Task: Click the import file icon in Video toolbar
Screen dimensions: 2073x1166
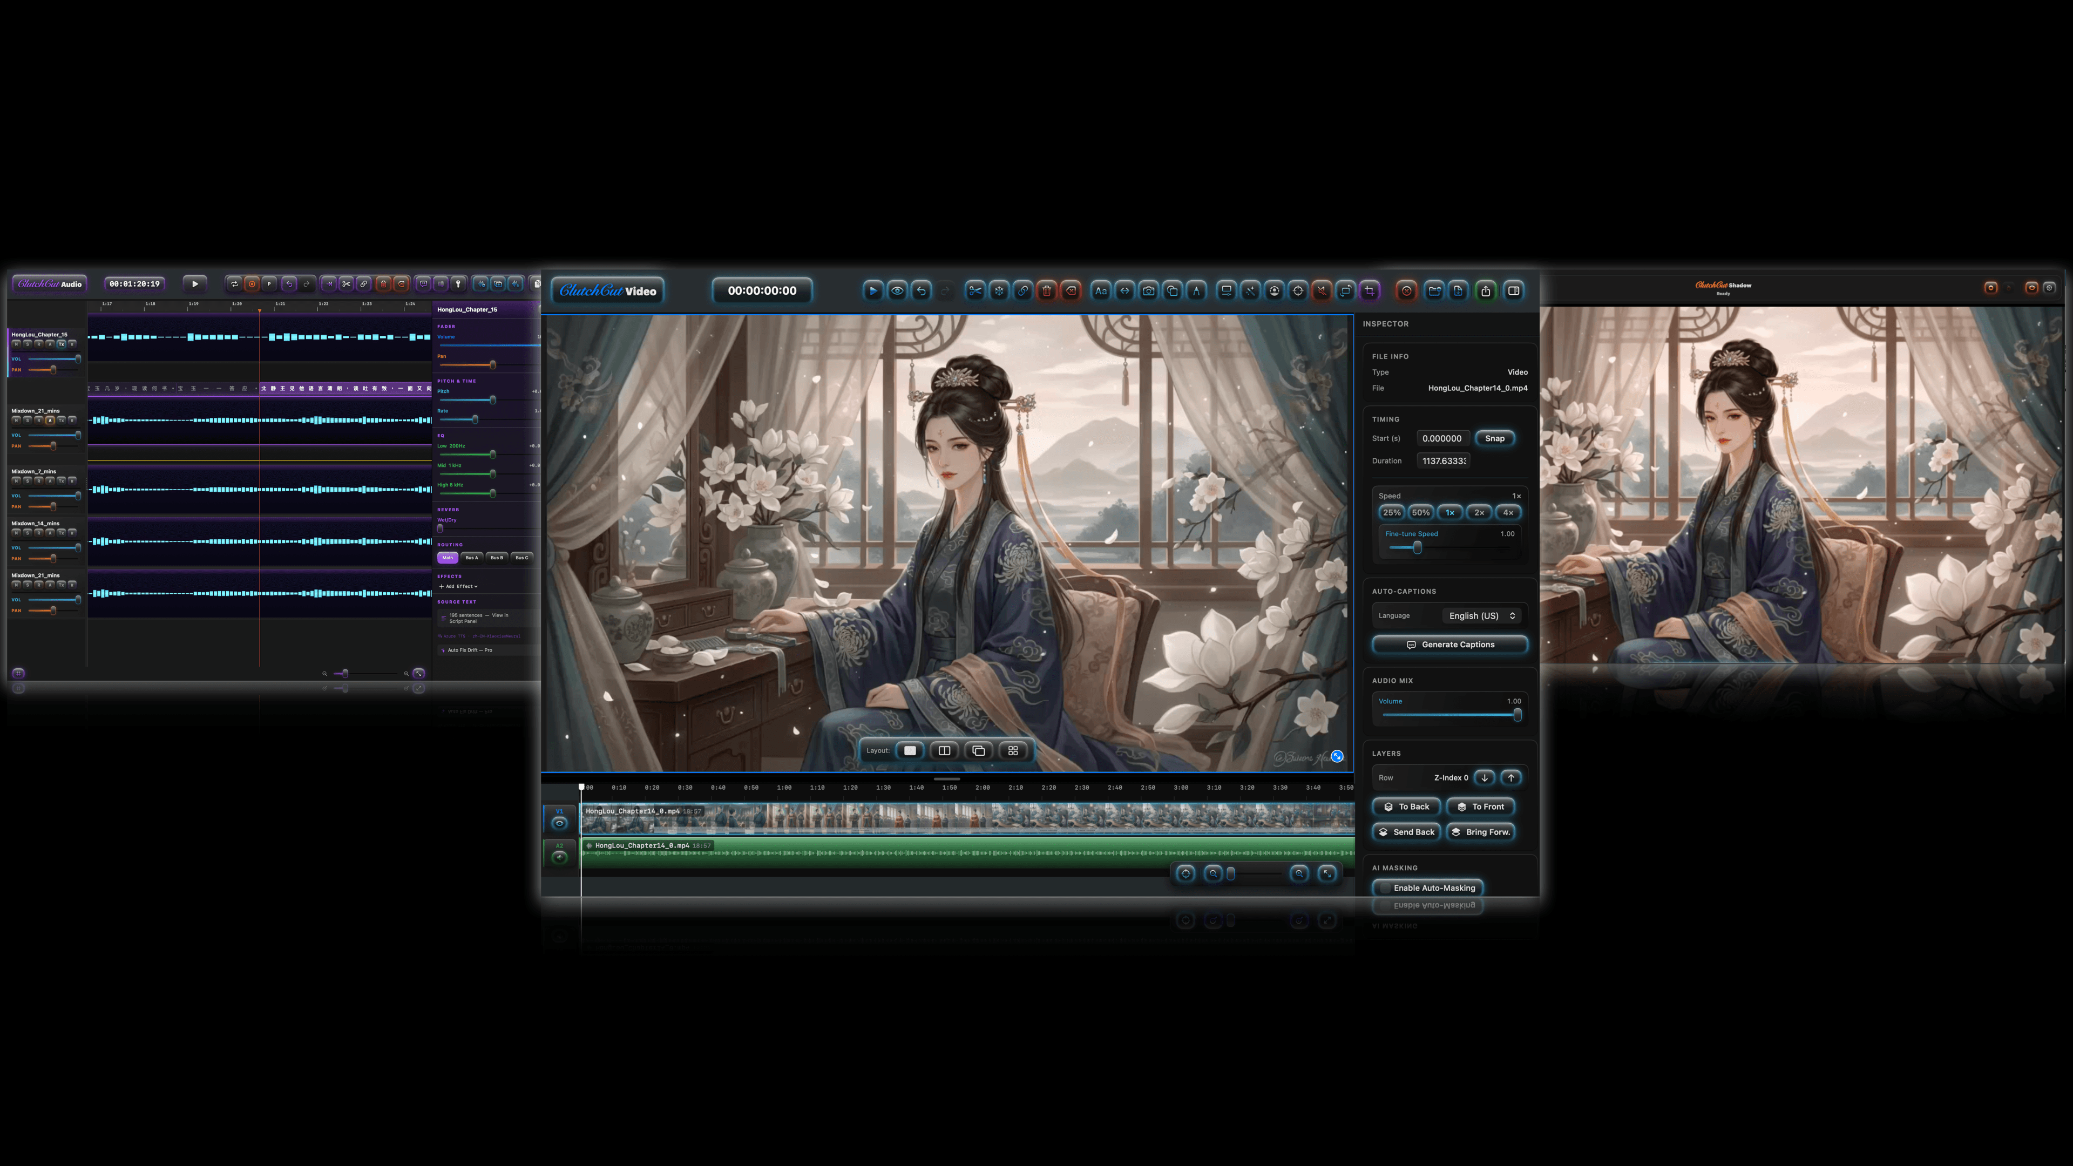Action: (x=1458, y=290)
